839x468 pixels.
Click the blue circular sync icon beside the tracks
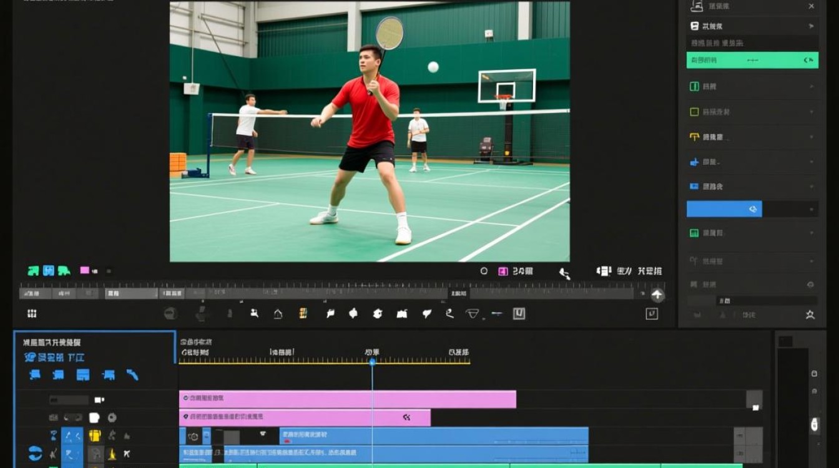(36, 454)
